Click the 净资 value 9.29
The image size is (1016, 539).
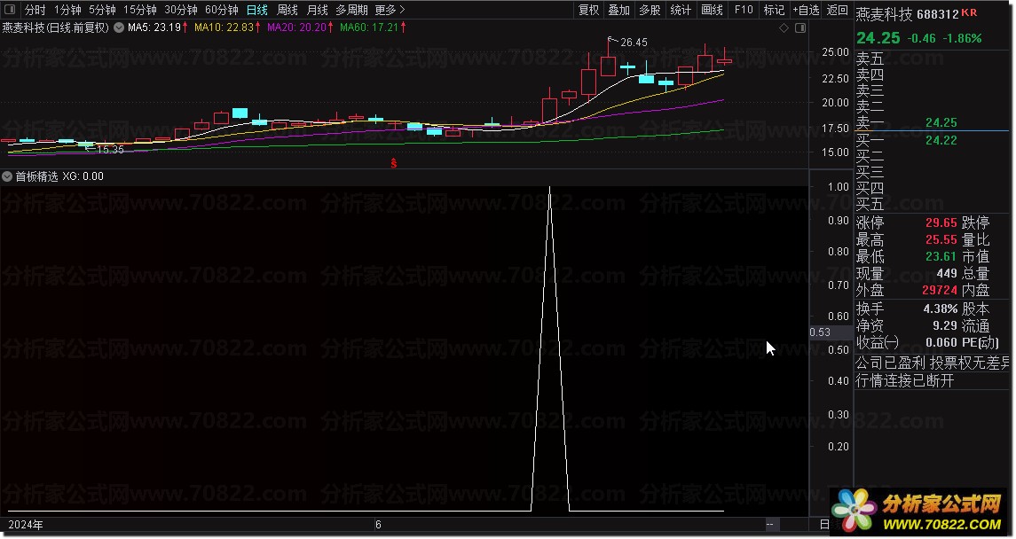(x=945, y=325)
